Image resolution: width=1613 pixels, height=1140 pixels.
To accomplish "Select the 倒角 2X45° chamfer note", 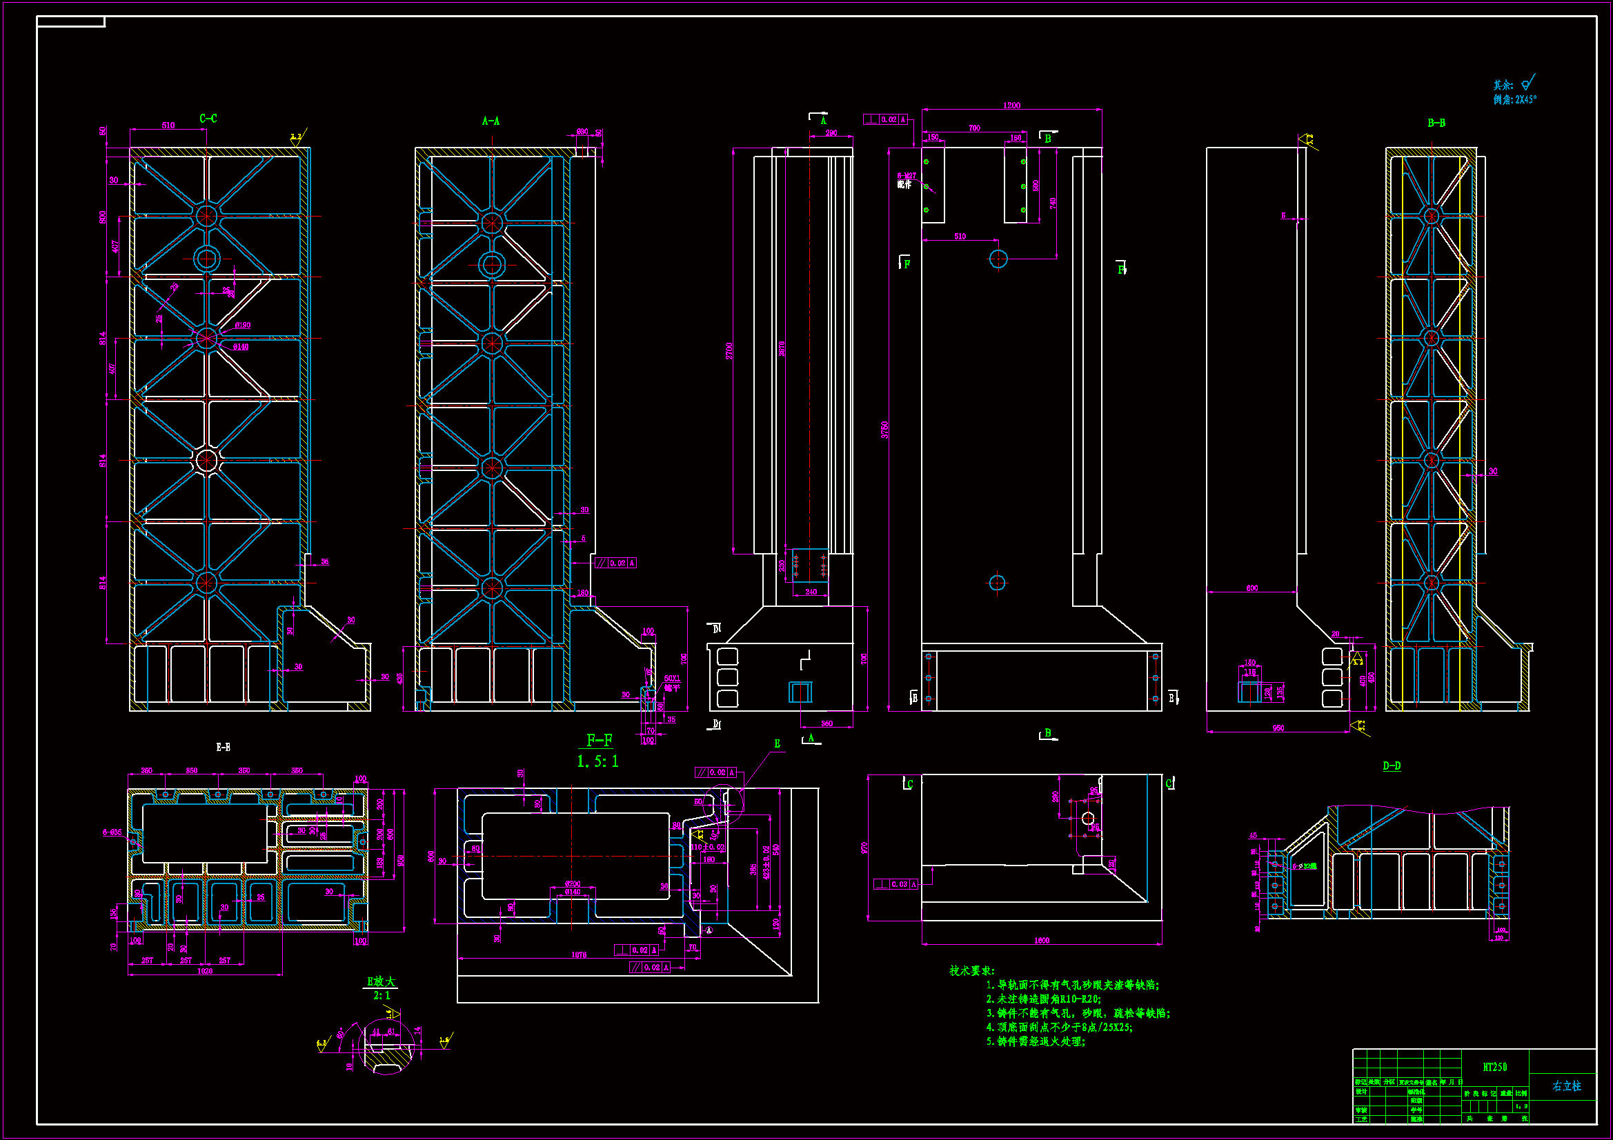I will click(1514, 101).
